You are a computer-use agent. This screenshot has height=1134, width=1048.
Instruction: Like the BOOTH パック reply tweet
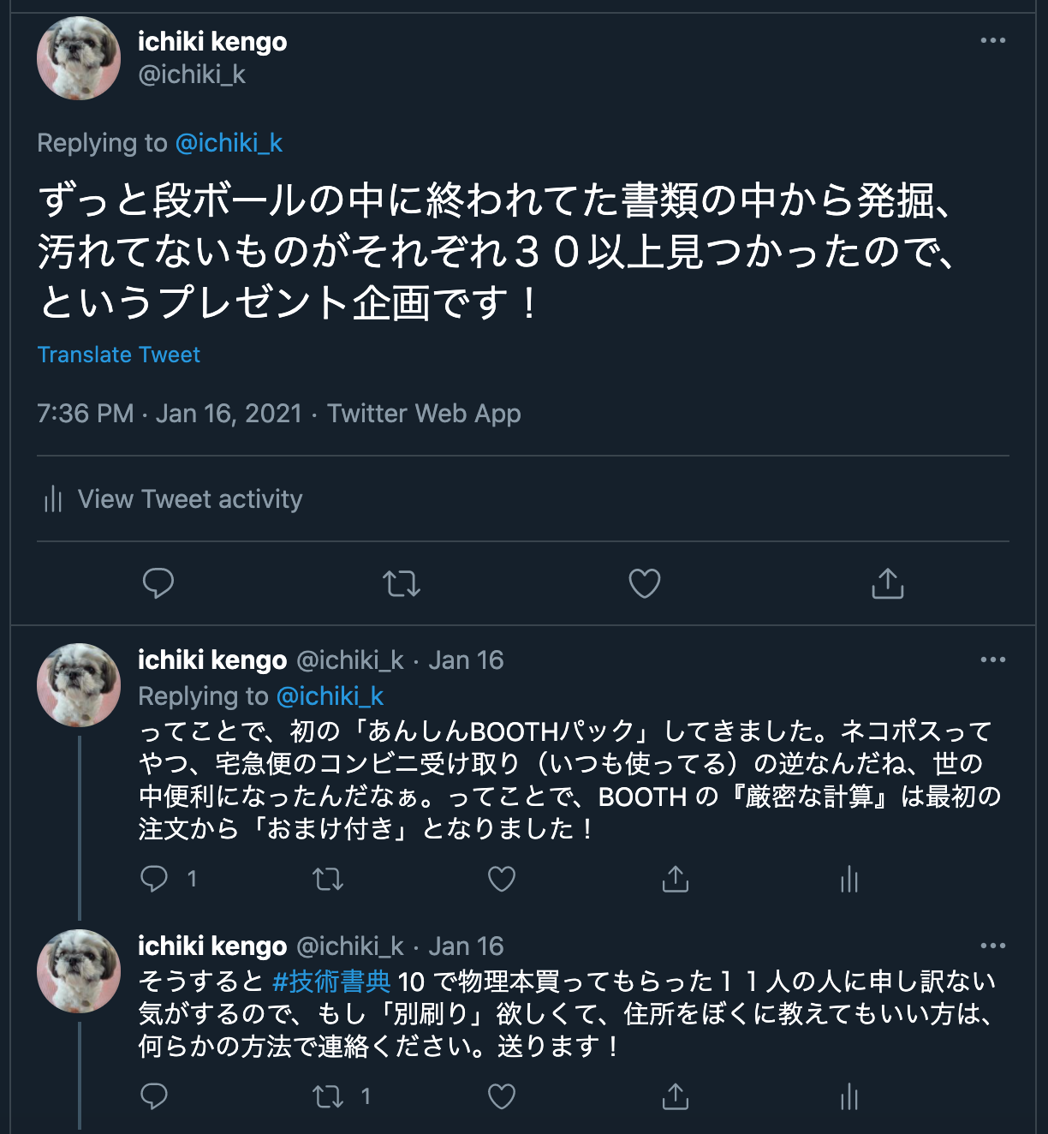(x=502, y=879)
